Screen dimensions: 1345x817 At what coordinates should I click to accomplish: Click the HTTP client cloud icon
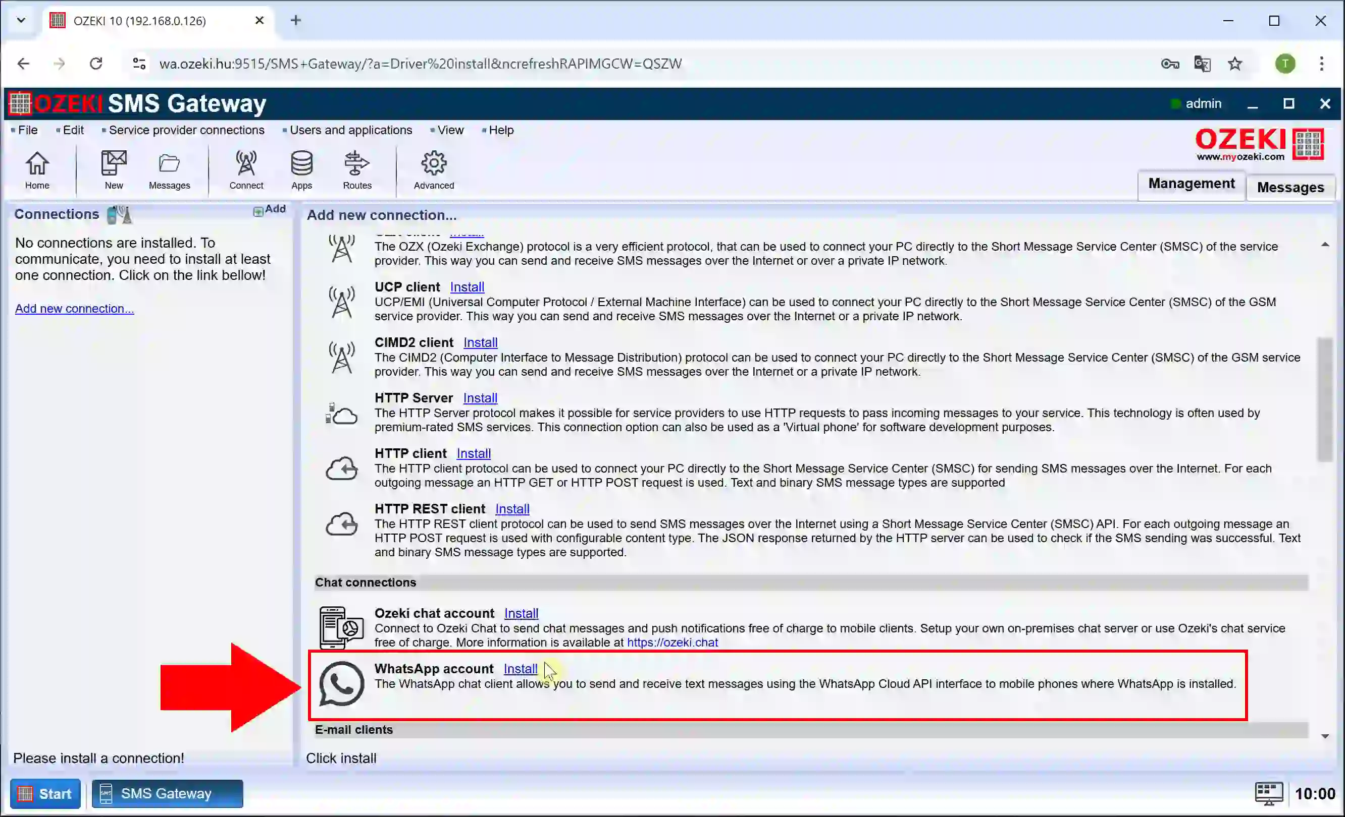[x=342, y=469]
